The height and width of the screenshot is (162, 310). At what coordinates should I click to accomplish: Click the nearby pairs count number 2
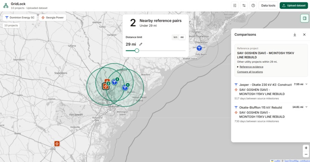(x=133, y=23)
